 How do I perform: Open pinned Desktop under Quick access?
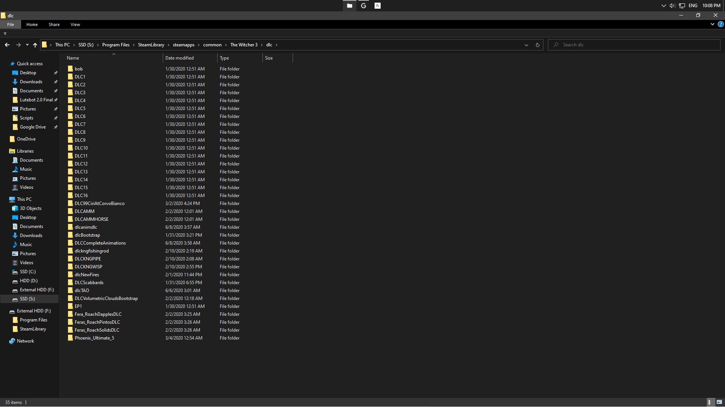coord(28,73)
